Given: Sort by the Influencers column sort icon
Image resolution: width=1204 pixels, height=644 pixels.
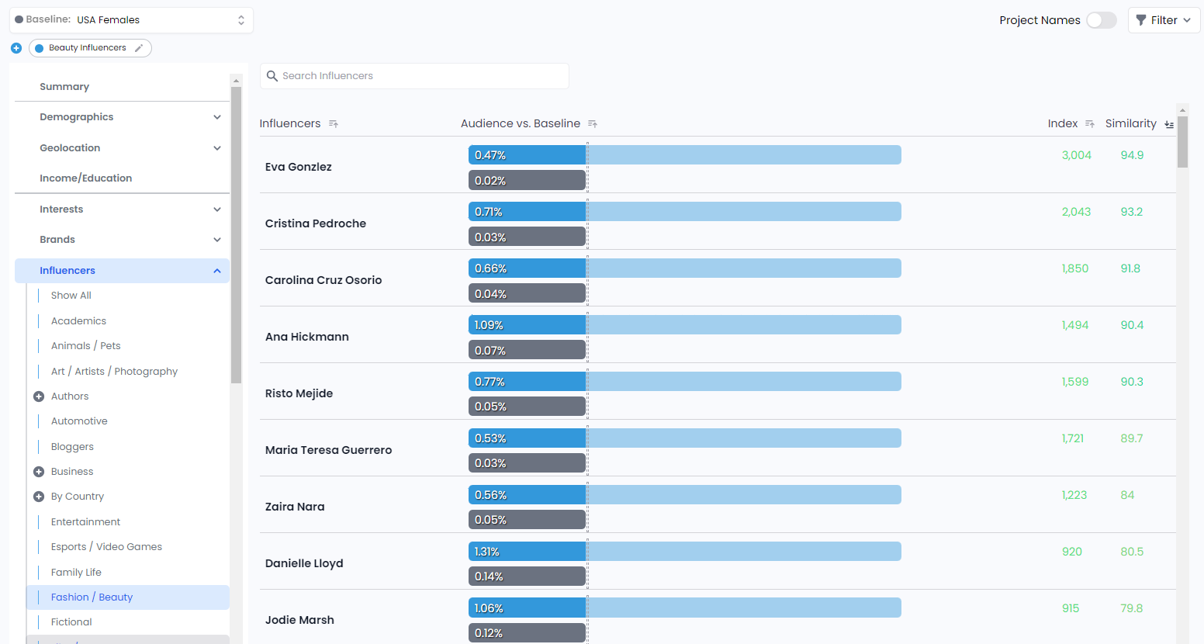Looking at the screenshot, I should coord(334,124).
